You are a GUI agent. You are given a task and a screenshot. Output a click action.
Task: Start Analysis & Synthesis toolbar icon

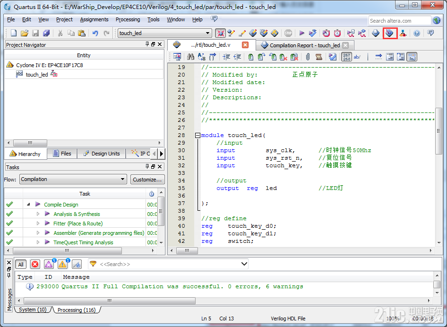(x=312, y=33)
